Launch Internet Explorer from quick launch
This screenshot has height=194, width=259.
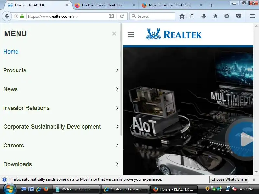[x=39, y=189]
